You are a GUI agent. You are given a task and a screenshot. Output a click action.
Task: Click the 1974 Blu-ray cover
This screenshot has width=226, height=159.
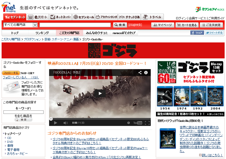click(182, 96)
